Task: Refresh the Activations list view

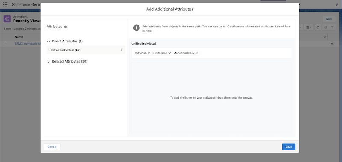Action: pos(318,27)
